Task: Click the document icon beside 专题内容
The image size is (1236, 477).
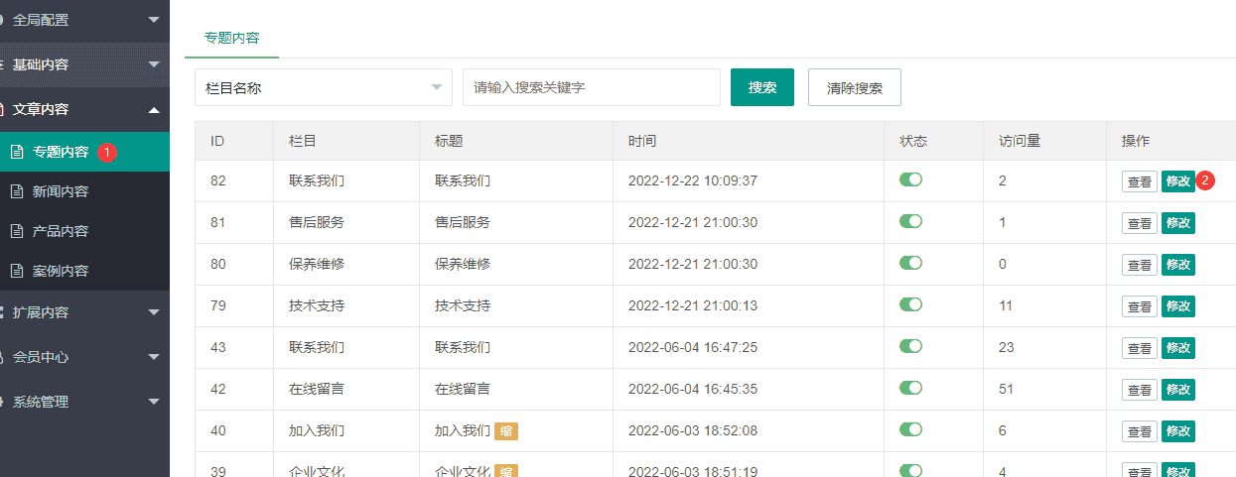Action: (x=16, y=152)
